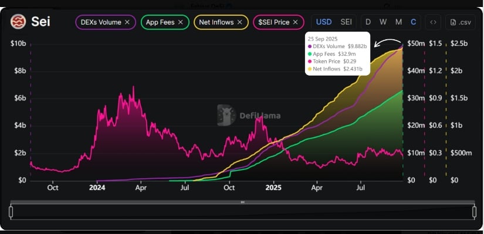Select the C cumulative interval
The width and height of the screenshot is (484, 234).
[414, 22]
